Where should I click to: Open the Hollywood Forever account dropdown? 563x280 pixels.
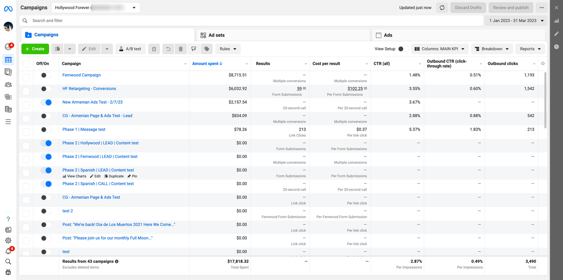(x=95, y=7)
